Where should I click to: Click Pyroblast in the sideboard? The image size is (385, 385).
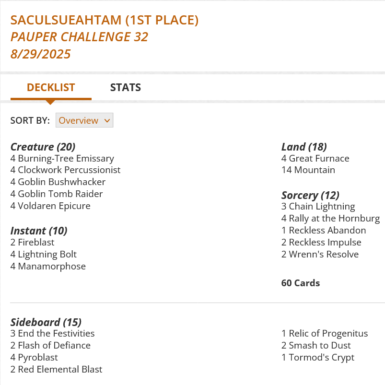coord(38,357)
